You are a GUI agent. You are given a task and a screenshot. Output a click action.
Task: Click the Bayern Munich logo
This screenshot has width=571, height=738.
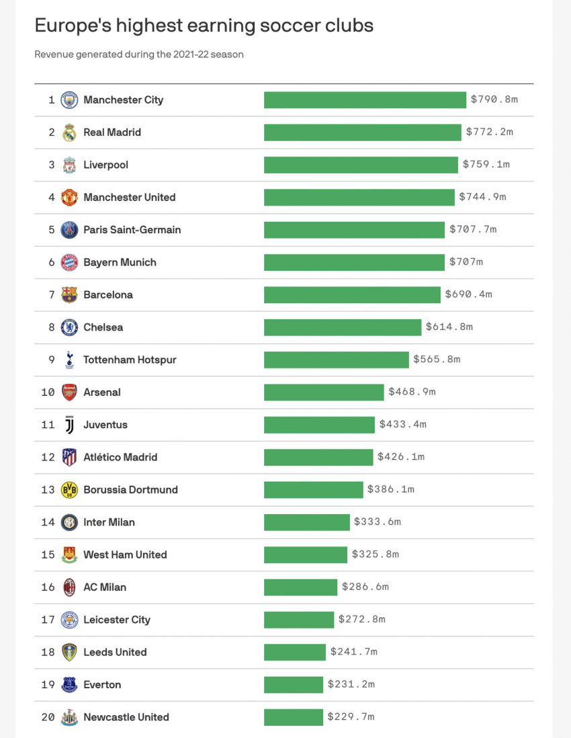[x=69, y=262]
